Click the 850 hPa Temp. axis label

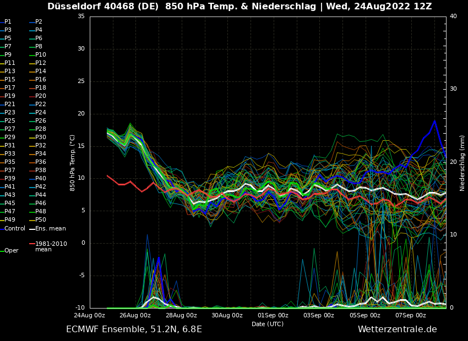pyautogui.click(x=72, y=163)
